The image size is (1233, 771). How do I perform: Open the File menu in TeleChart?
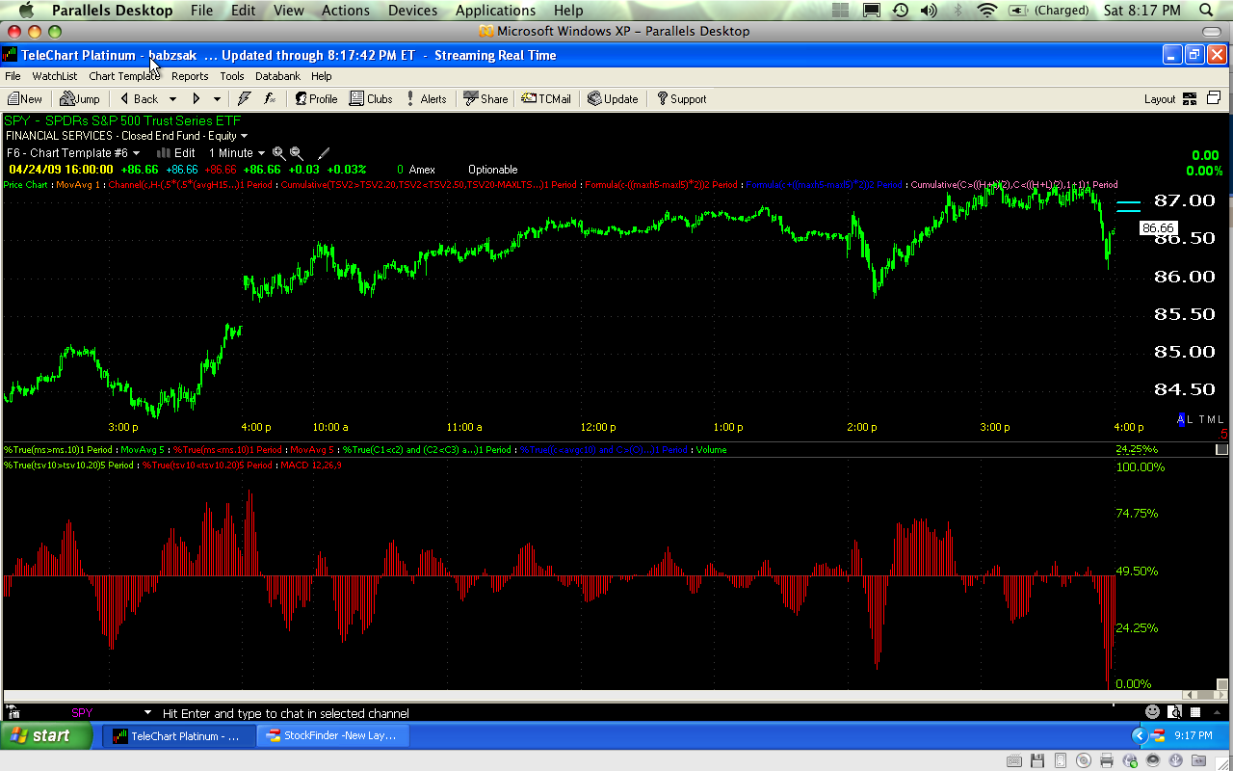13,76
